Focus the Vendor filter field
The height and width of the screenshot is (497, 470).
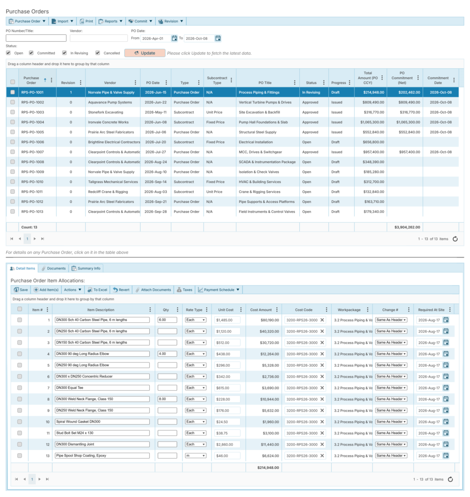tap(98, 38)
